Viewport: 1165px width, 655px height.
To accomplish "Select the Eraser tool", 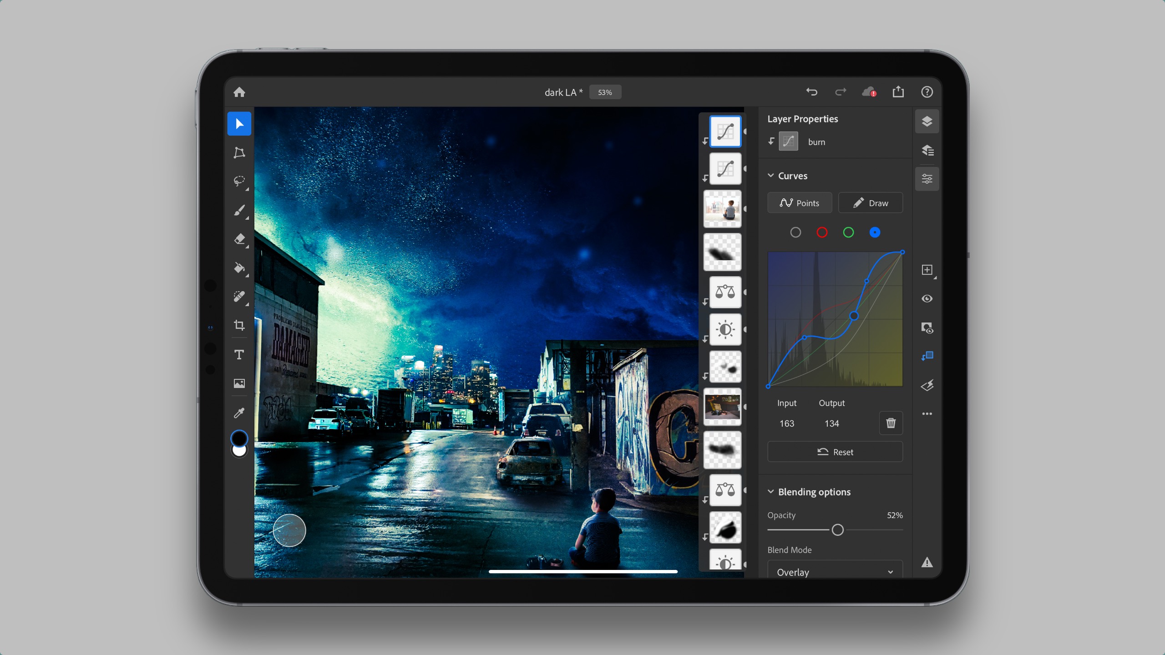I will click(238, 239).
